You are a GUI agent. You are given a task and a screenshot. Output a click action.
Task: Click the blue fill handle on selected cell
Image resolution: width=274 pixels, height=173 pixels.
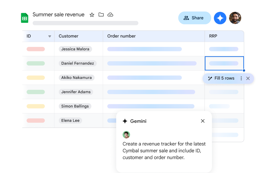244,71
